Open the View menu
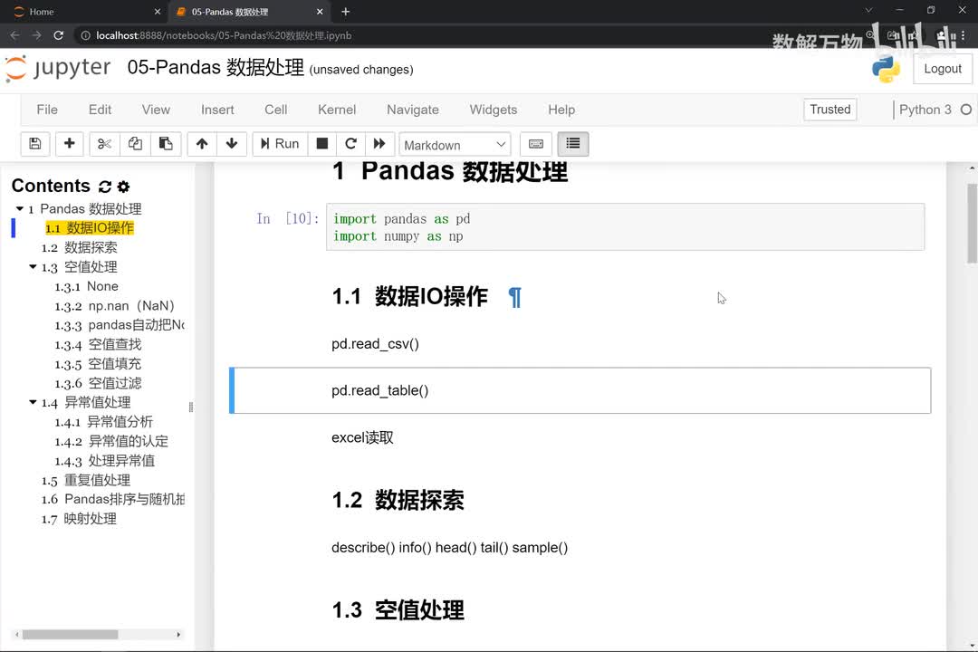This screenshot has height=652, width=978. (156, 110)
